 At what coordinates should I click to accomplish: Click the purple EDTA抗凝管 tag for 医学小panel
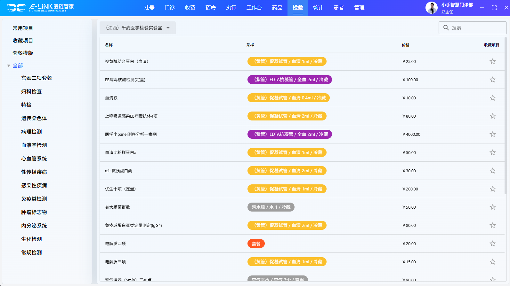[x=289, y=134]
